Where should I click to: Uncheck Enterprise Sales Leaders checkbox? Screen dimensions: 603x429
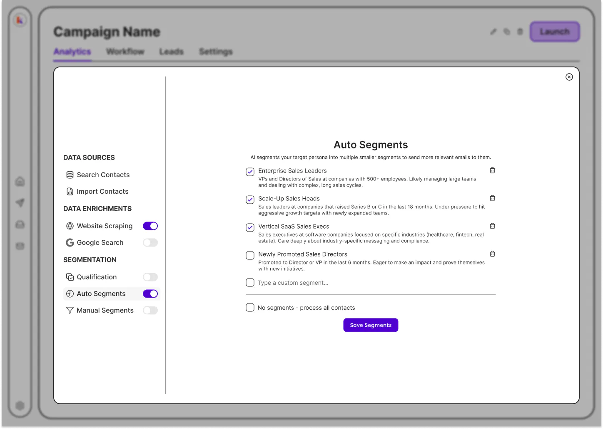[x=250, y=172]
